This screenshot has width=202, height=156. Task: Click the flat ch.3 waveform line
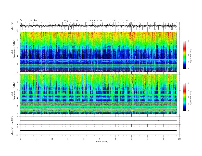98,121
